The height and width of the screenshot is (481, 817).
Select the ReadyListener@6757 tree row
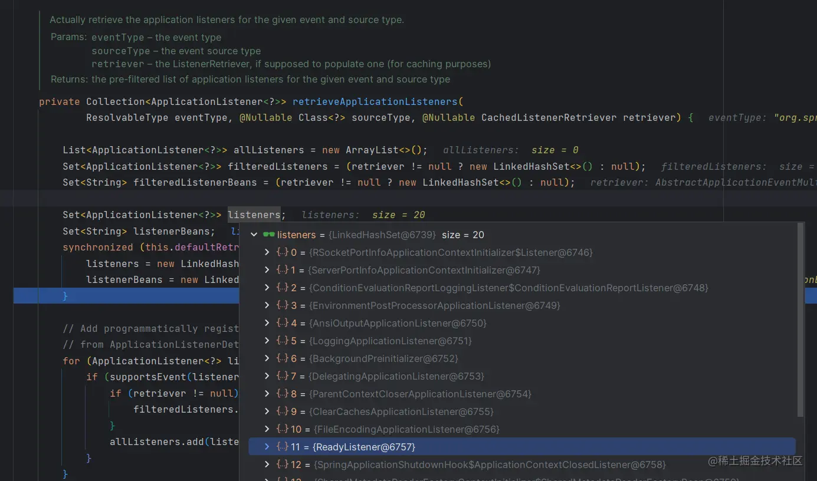click(x=522, y=447)
